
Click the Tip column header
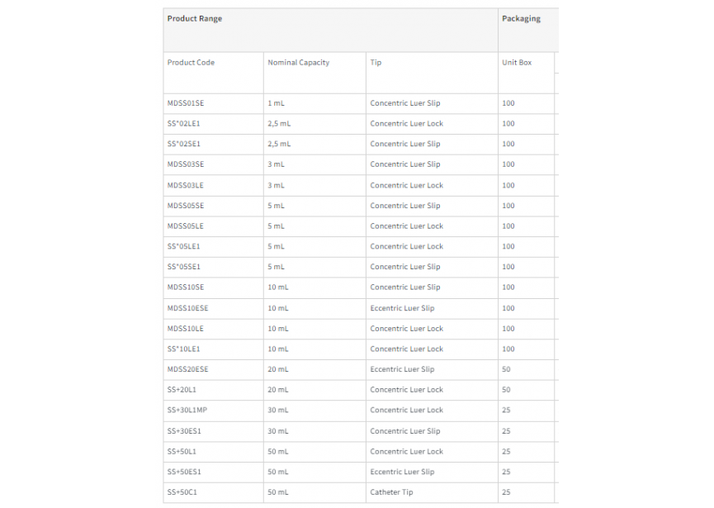point(376,63)
